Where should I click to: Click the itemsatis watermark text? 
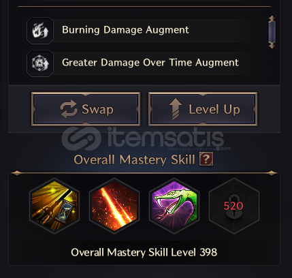point(165,138)
